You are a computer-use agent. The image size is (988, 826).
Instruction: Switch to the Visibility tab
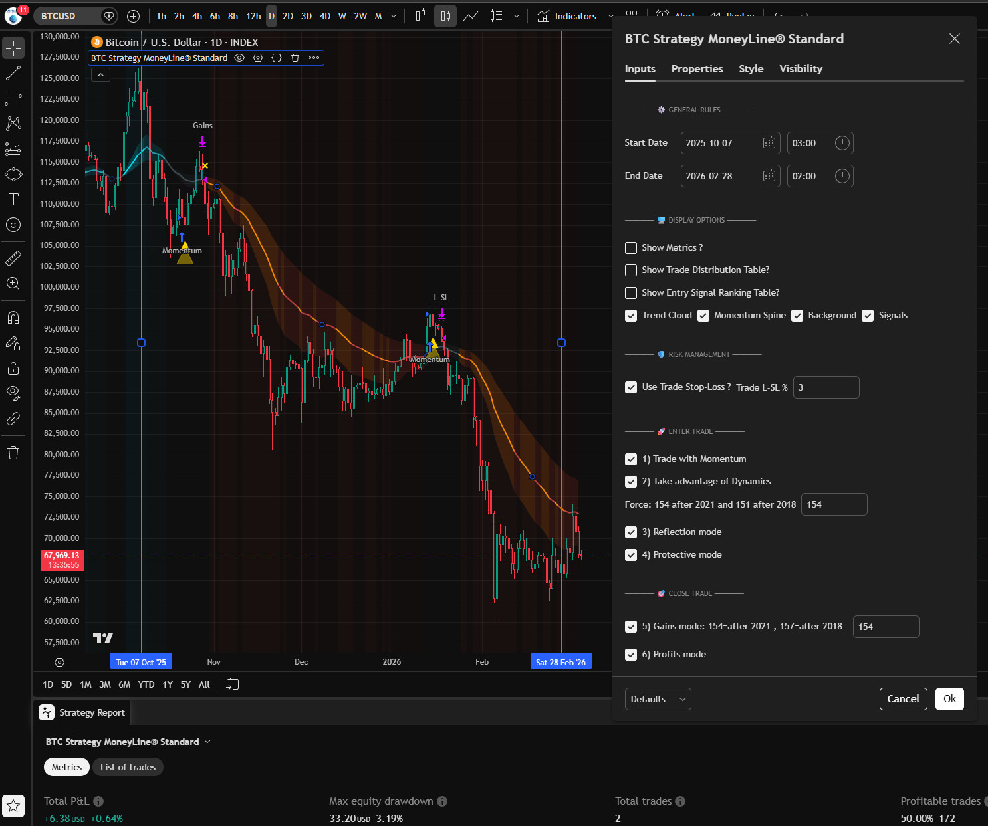pyautogui.click(x=801, y=69)
